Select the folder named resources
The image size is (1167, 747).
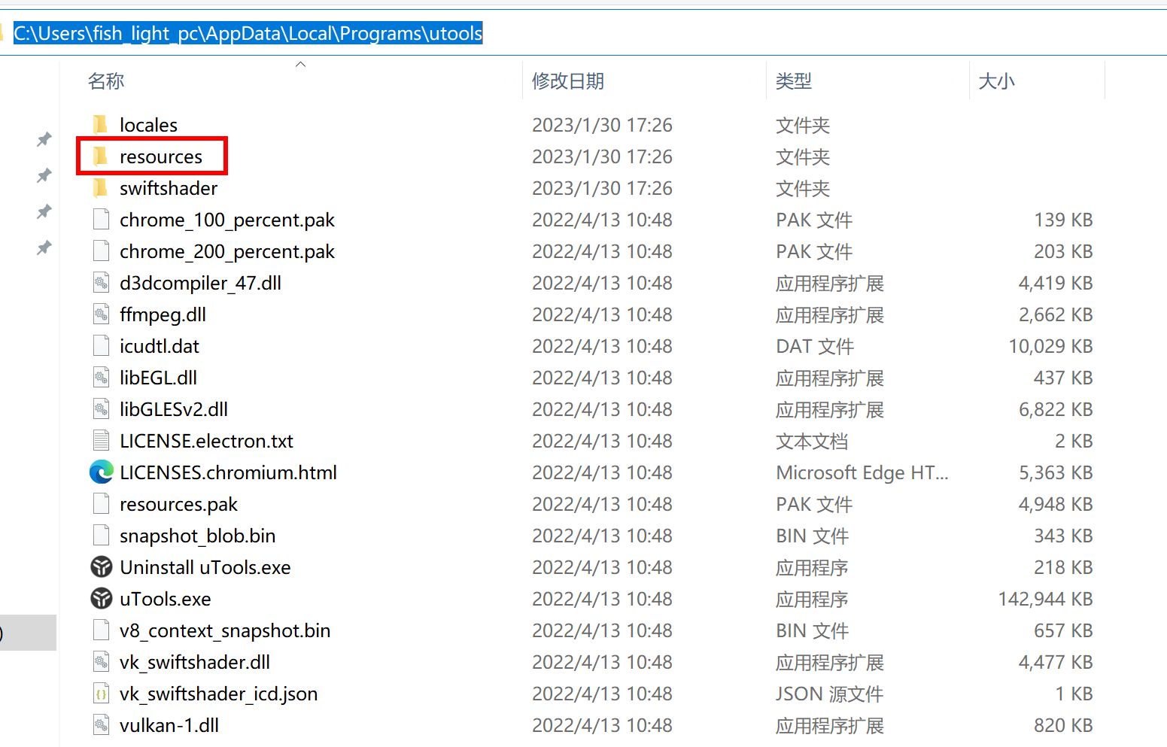[161, 156]
